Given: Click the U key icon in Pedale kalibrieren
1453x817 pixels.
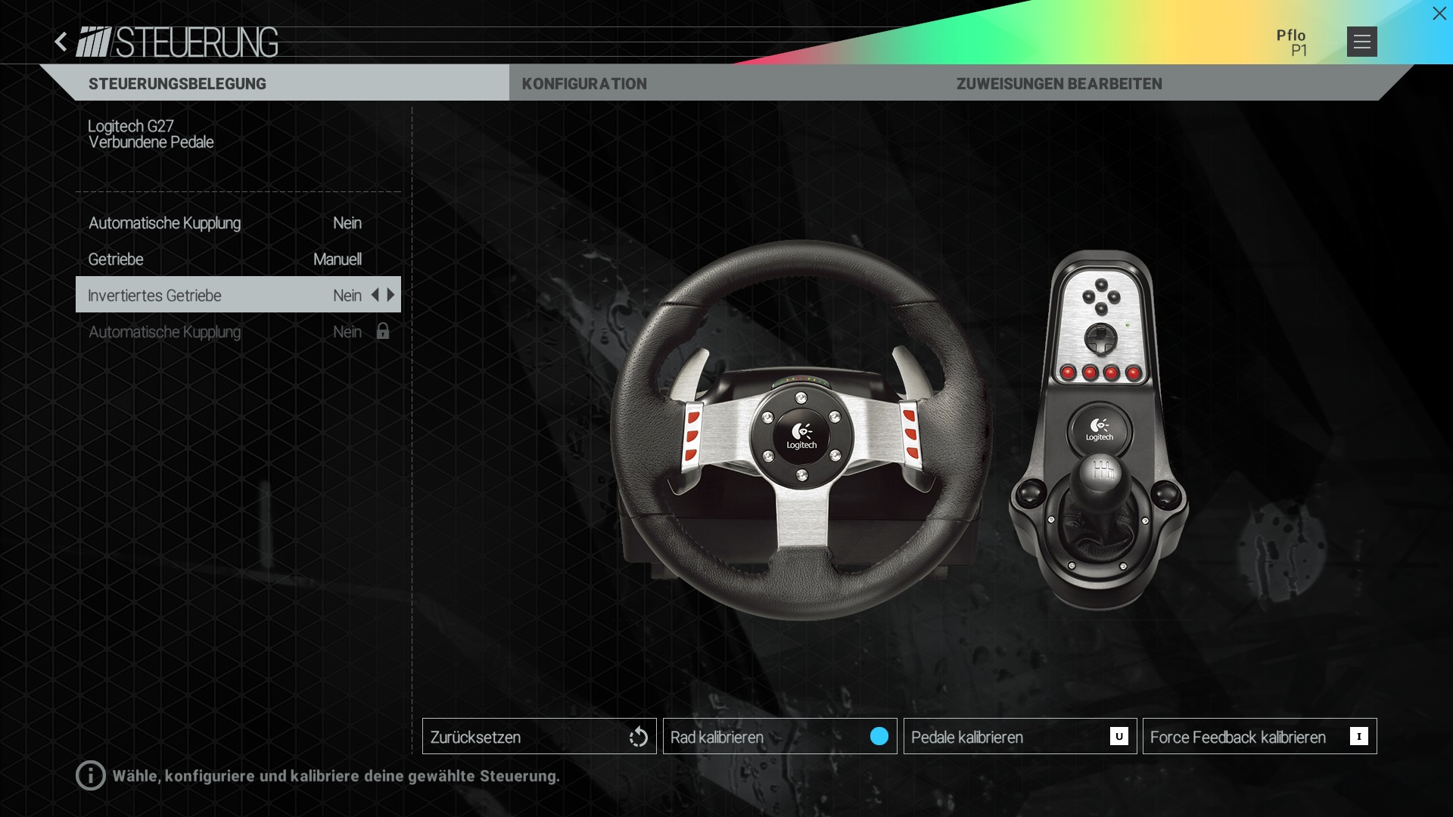Looking at the screenshot, I should click(x=1119, y=736).
